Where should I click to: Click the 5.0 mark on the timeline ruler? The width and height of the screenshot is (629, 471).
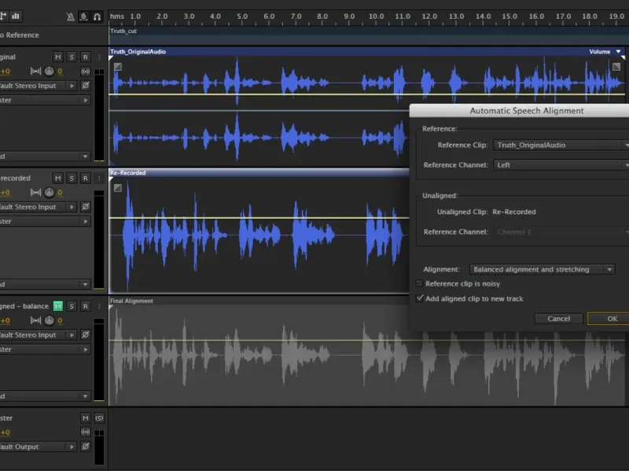241,16
